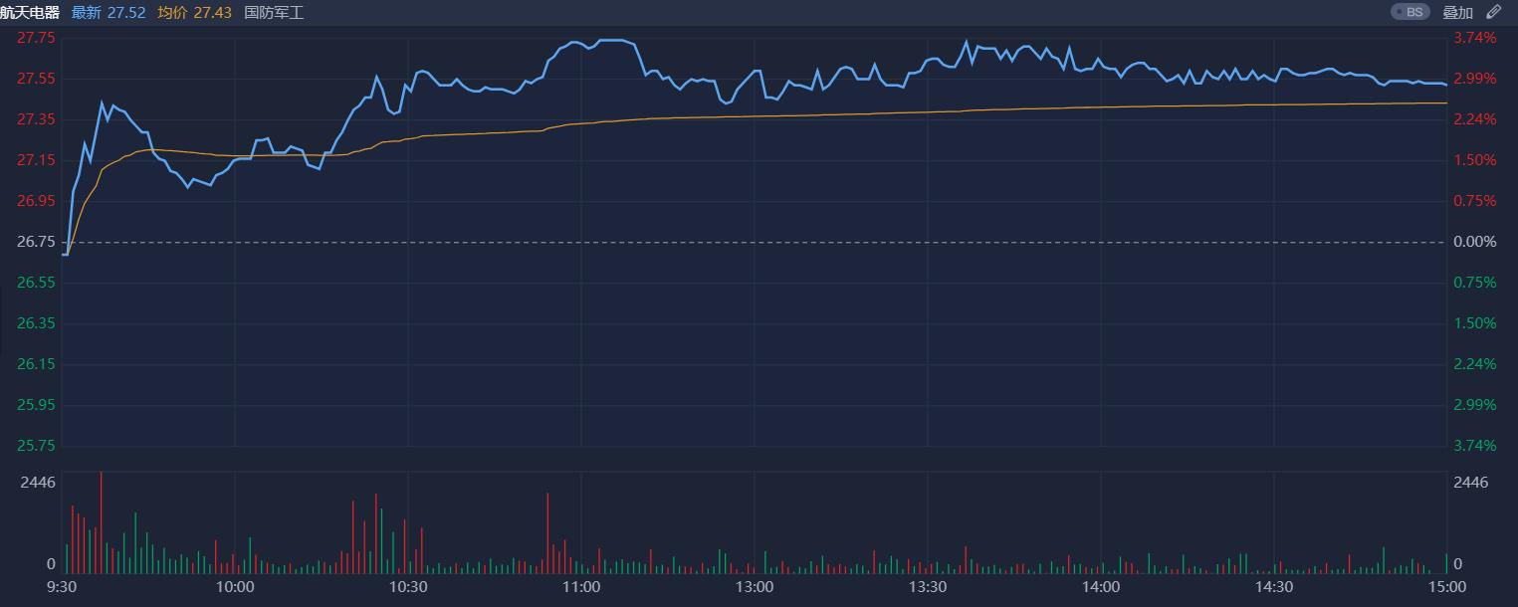Jump to the 13:30 time marker
Screen dimensions: 1518x607
(928, 587)
